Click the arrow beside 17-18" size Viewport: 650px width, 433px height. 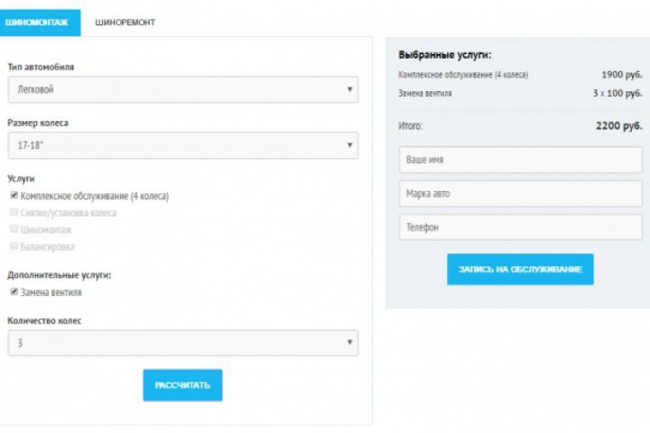[x=349, y=144]
